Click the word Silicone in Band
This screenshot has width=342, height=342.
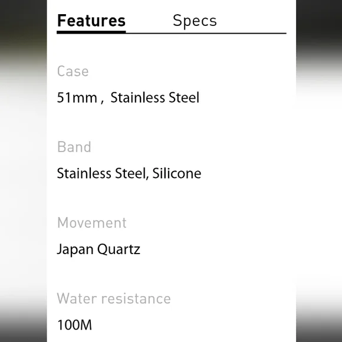click(x=177, y=173)
